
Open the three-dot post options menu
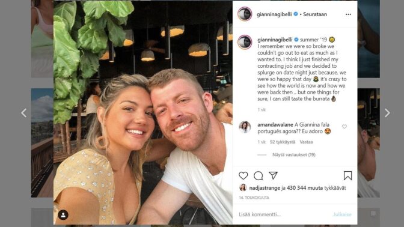click(x=348, y=14)
